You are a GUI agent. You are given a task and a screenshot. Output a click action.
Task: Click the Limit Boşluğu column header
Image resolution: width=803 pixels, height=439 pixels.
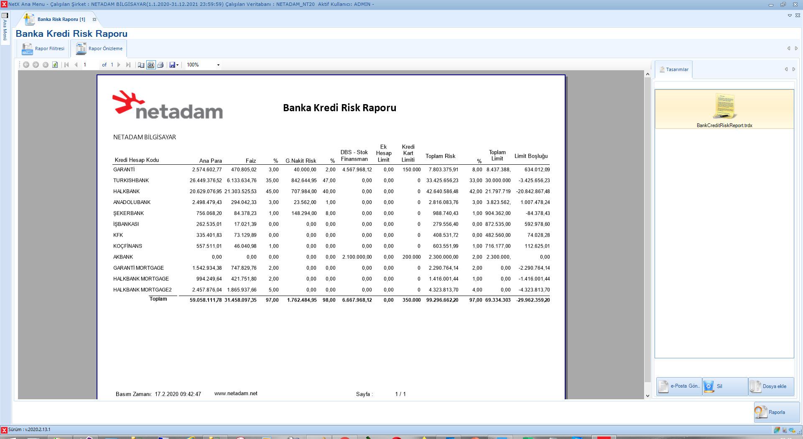(531, 156)
